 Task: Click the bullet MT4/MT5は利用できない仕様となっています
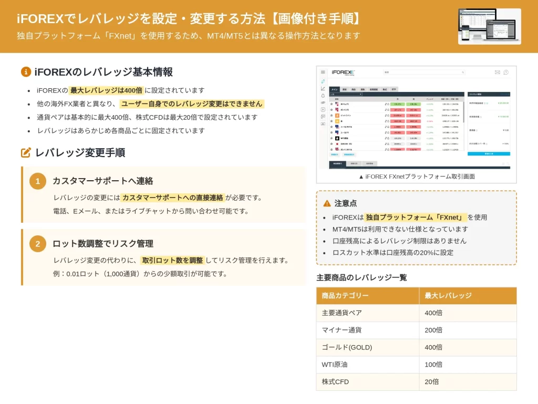point(400,229)
